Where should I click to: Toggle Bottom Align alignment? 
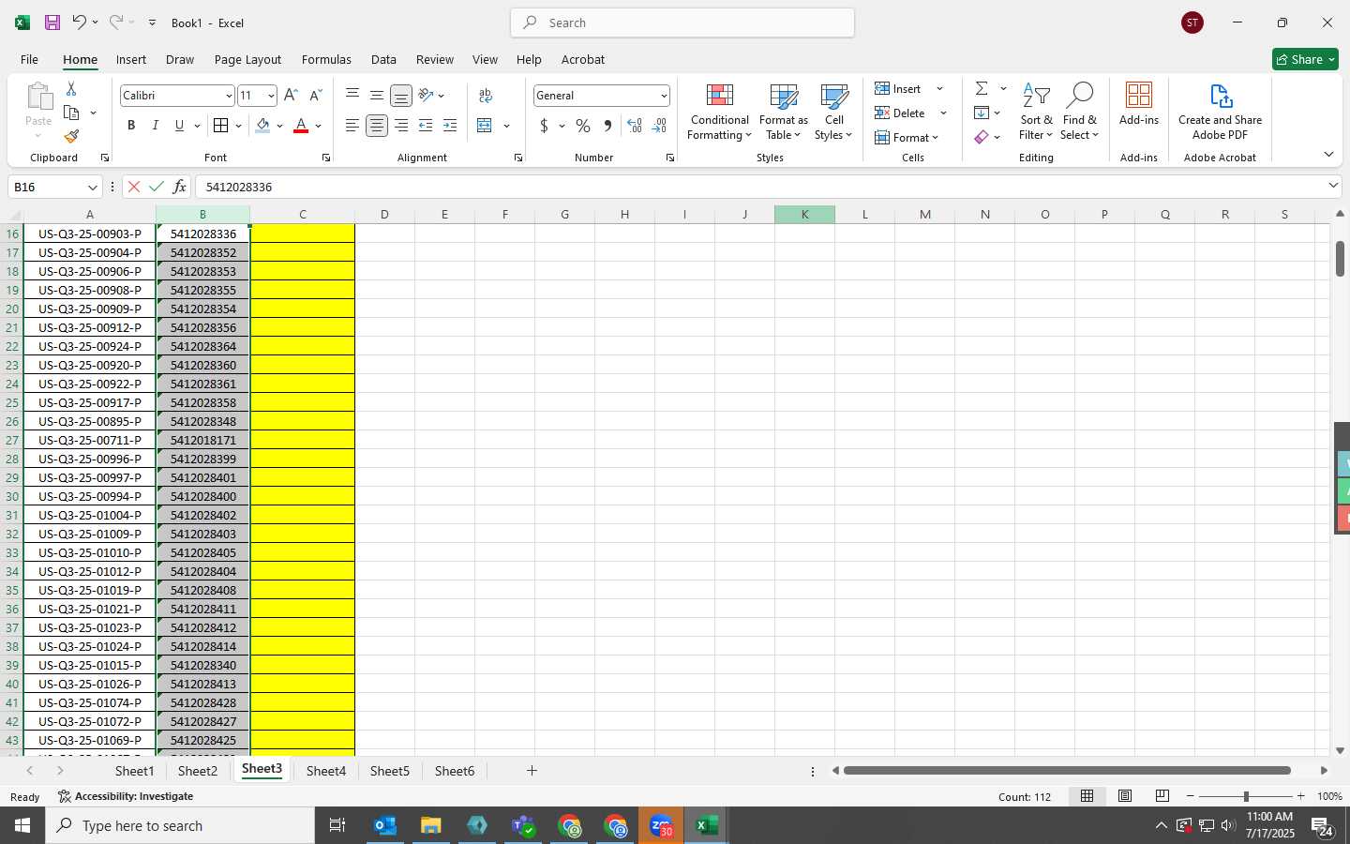[401, 96]
